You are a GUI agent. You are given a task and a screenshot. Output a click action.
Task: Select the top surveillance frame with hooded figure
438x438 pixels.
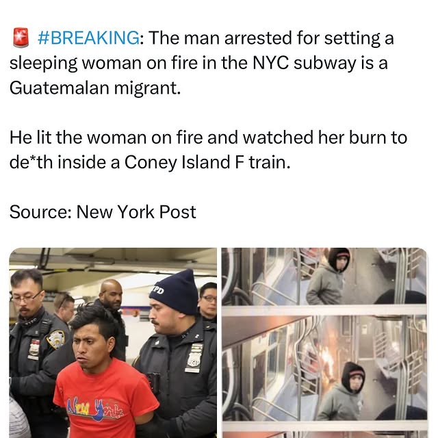(324, 276)
